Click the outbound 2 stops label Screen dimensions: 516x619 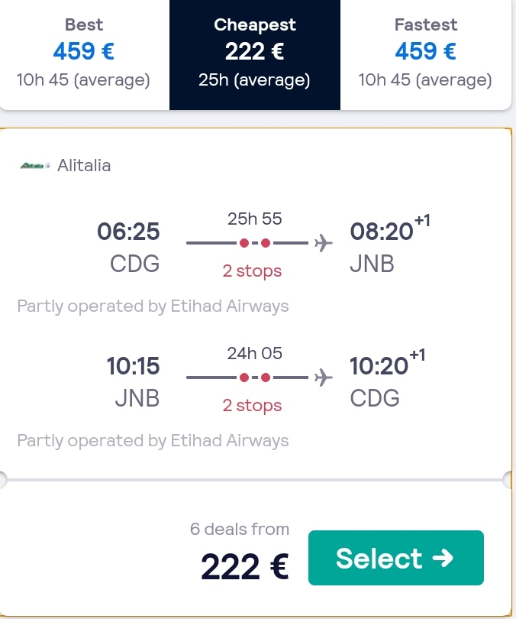tap(252, 271)
